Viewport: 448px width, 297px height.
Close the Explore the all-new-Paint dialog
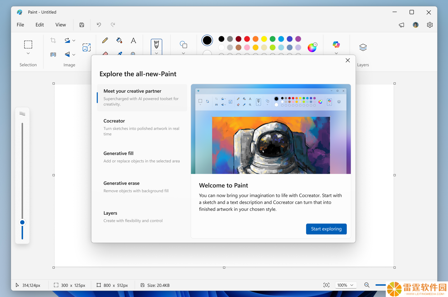click(x=348, y=60)
